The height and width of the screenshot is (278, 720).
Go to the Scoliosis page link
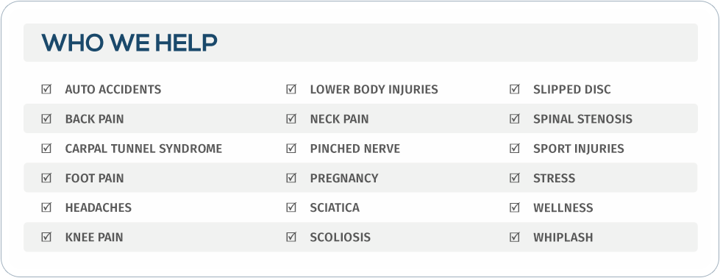coord(341,237)
